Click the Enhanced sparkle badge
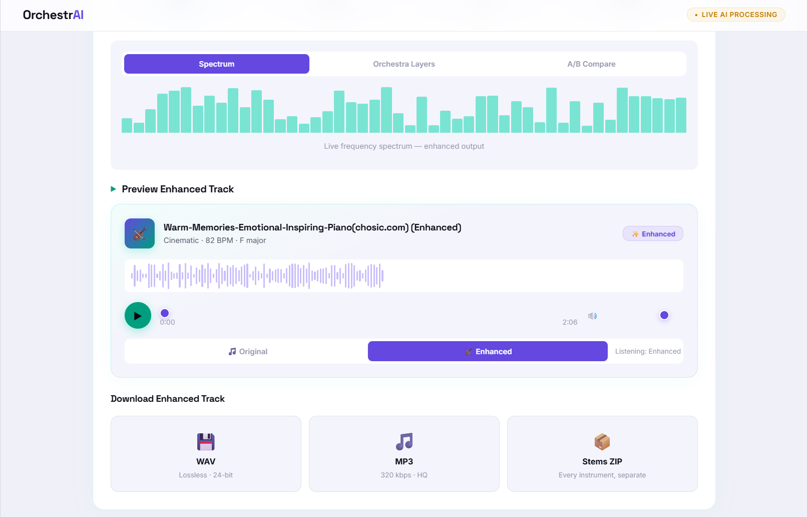Viewport: 807px width, 517px height. coord(653,234)
